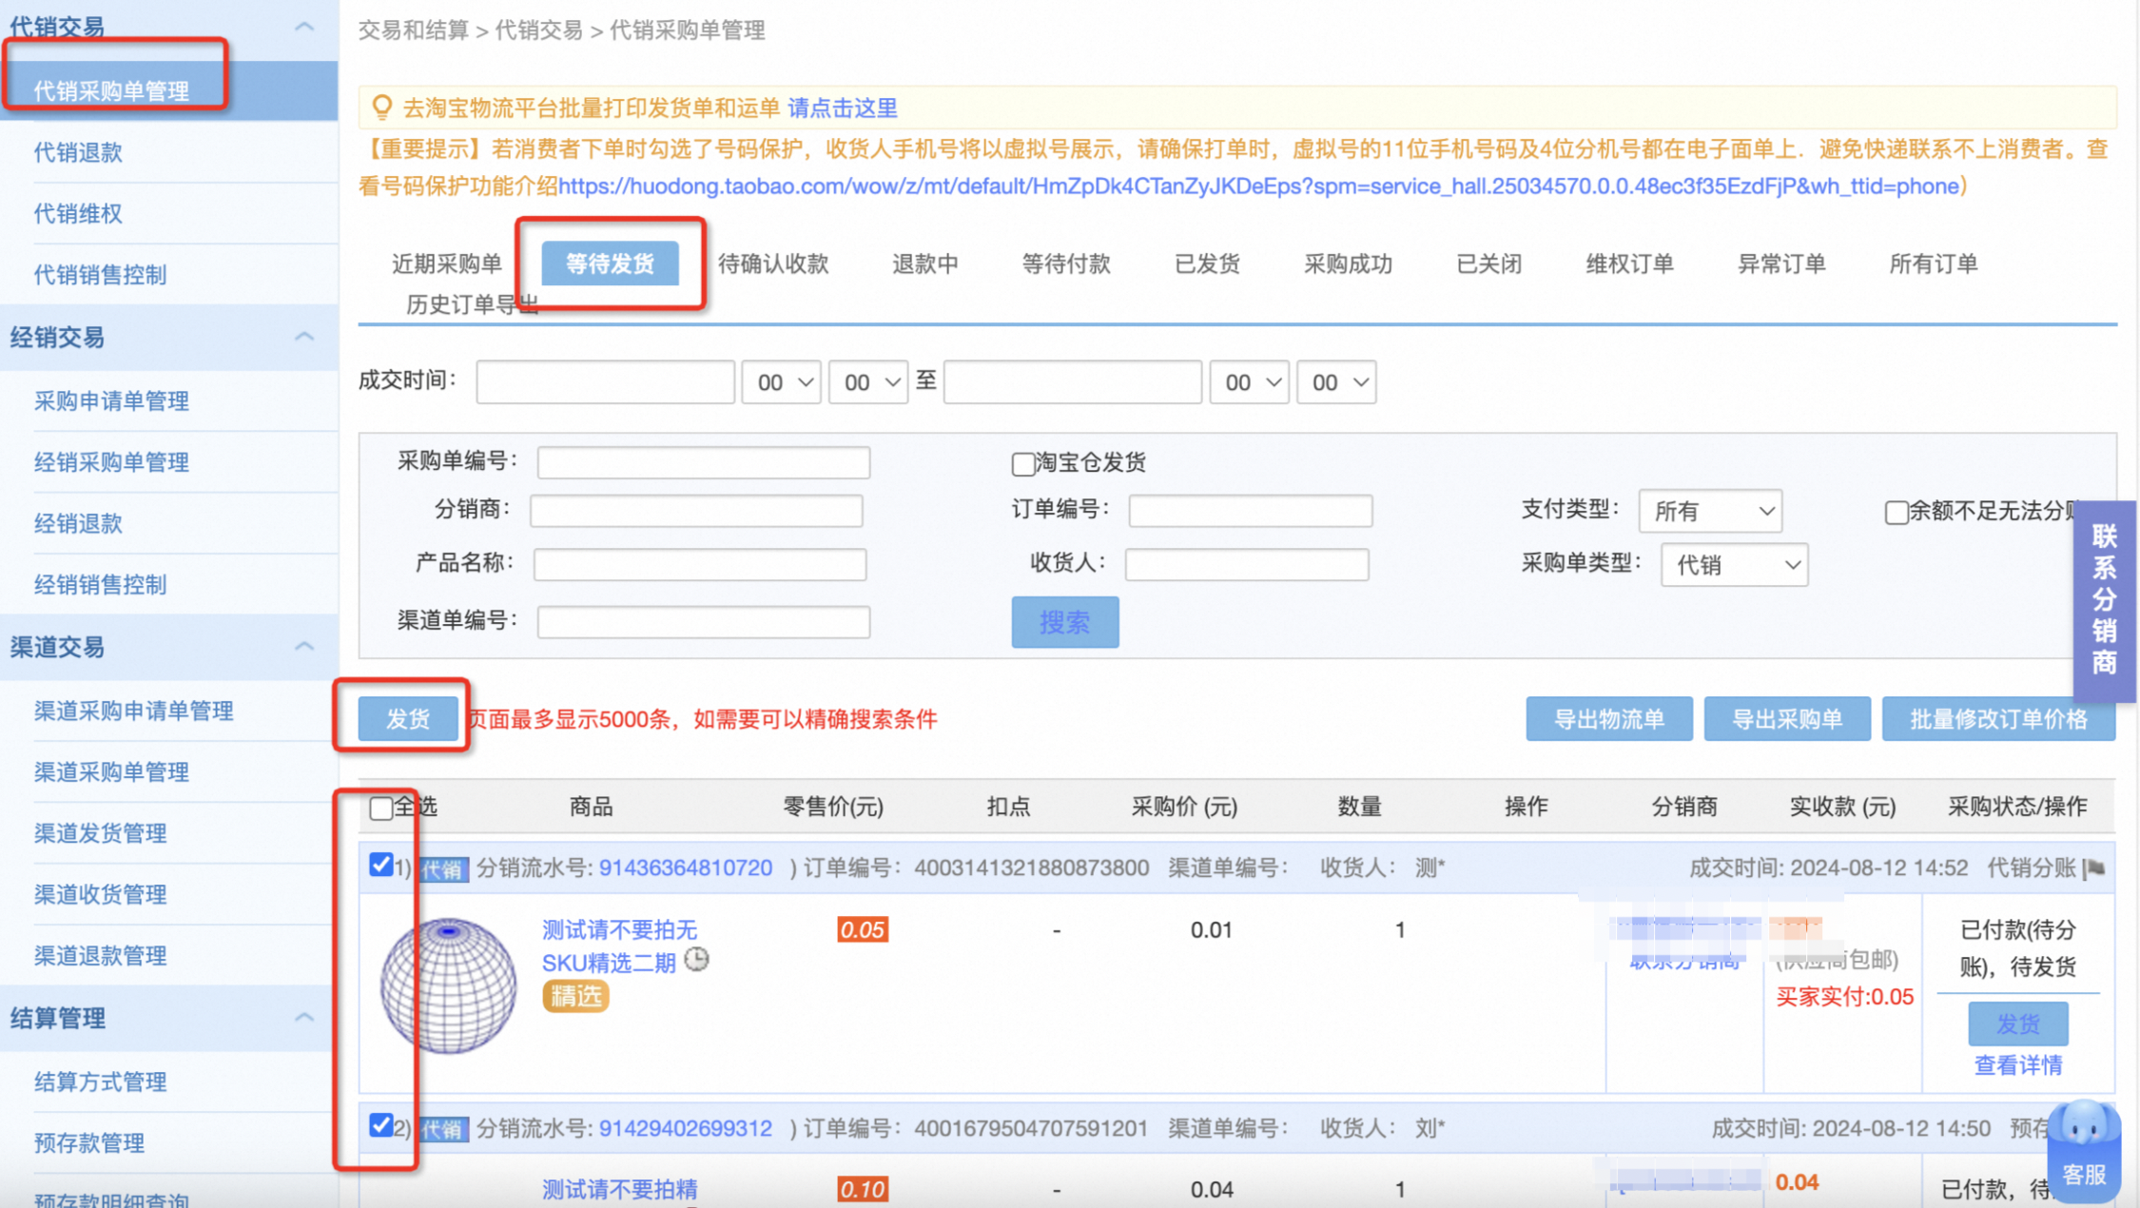Switch to the 已关闭 tab
The width and height of the screenshot is (2140, 1208).
tap(1488, 263)
